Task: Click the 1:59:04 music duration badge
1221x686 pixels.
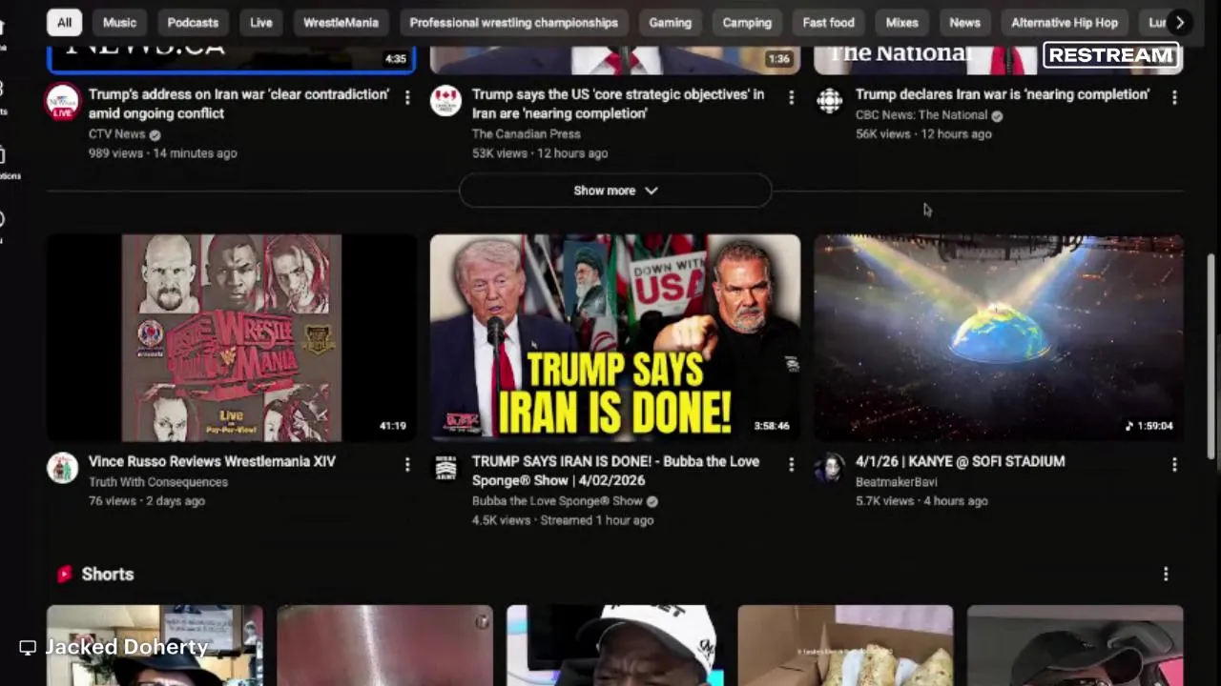Action: [1149, 426]
